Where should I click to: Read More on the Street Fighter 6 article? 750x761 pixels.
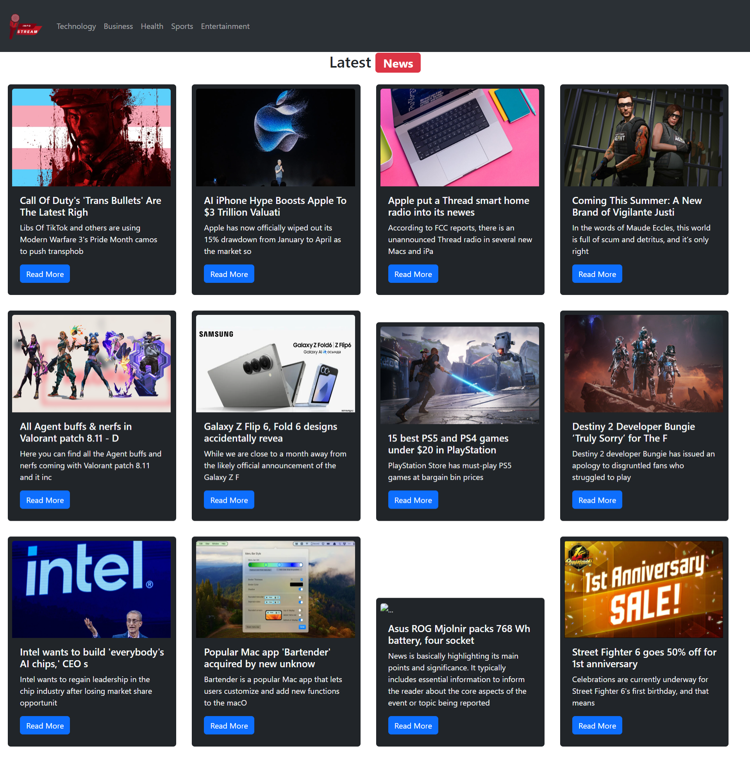tap(597, 725)
